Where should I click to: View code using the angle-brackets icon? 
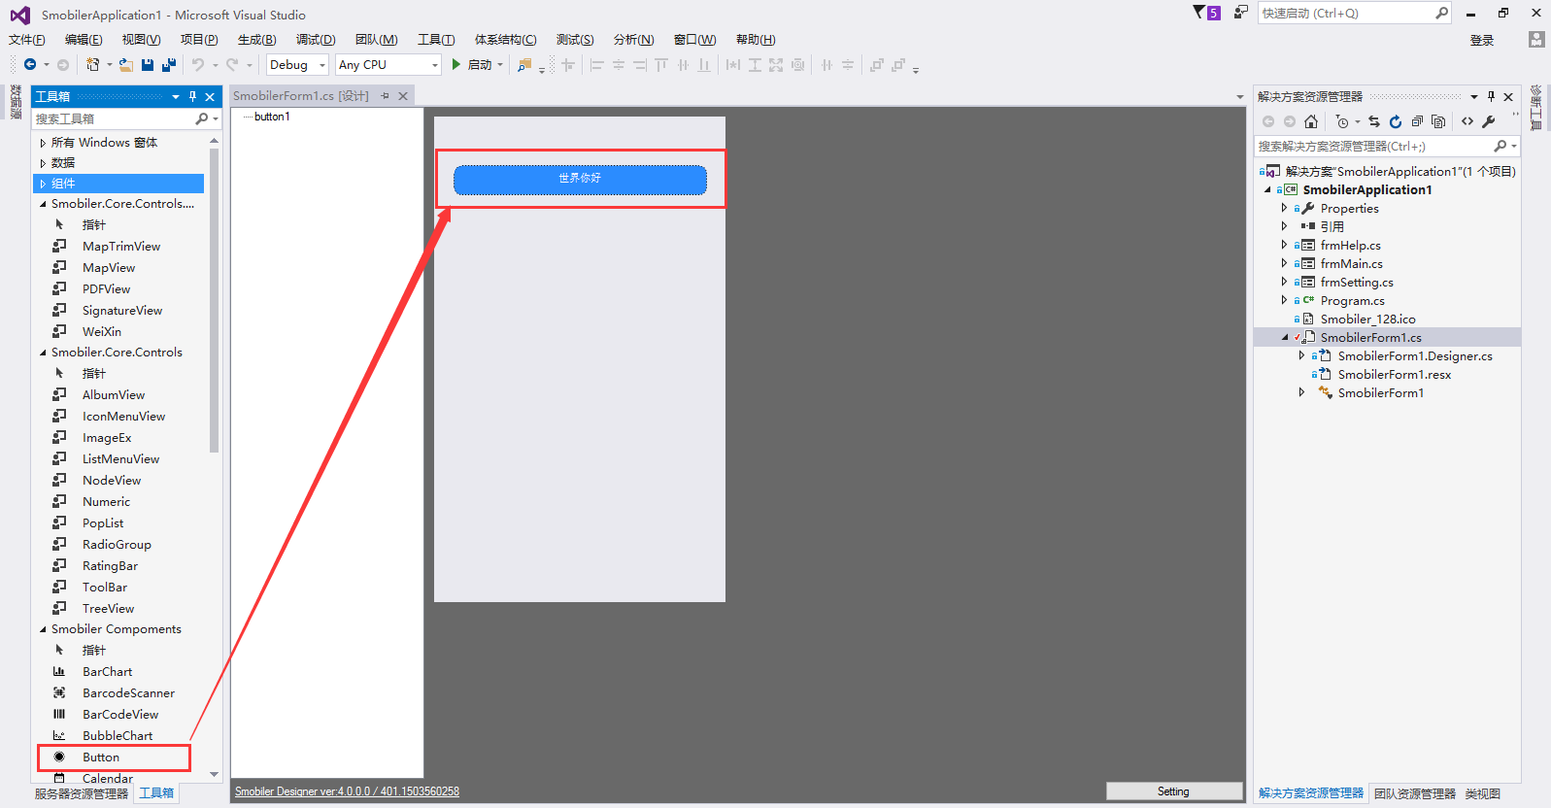1467,121
